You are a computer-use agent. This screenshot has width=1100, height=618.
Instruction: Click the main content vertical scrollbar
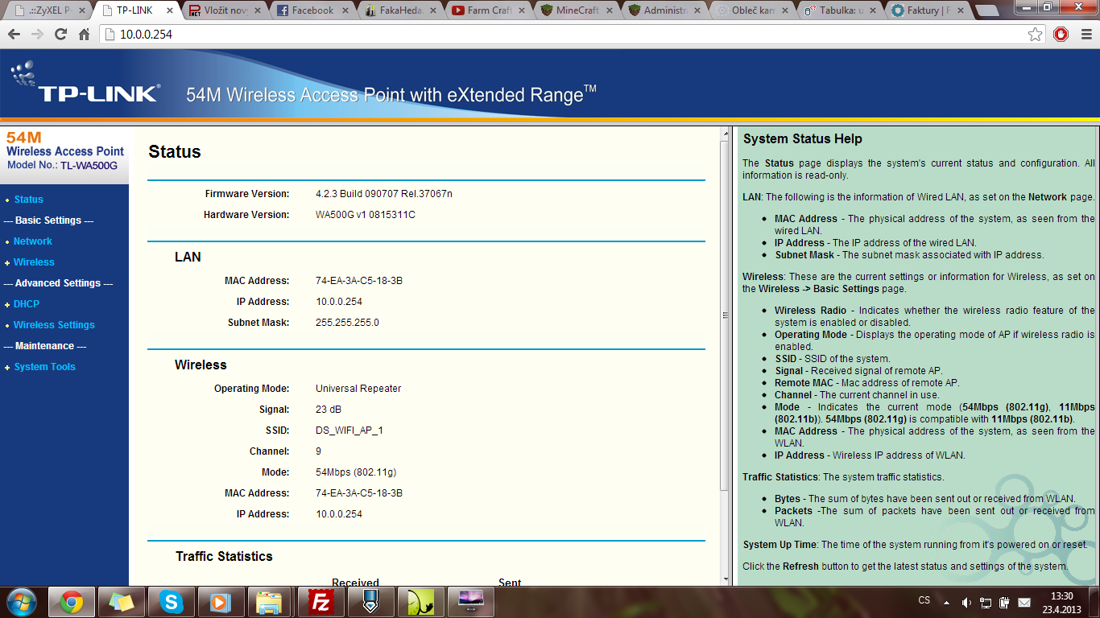[725, 315]
